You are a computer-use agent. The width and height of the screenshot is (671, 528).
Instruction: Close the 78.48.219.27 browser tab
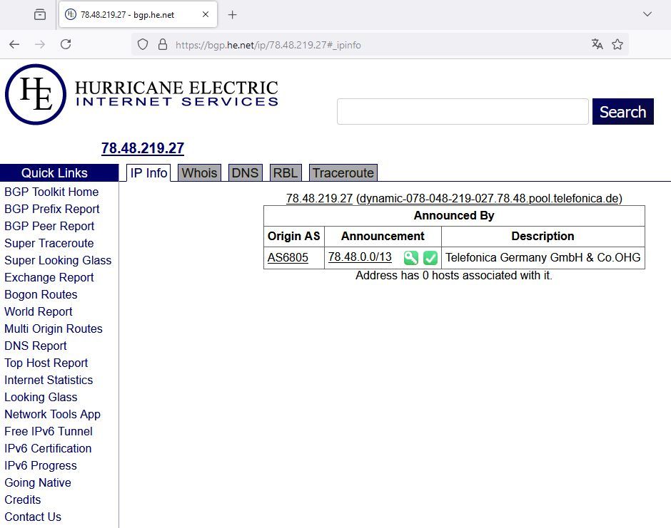(x=206, y=14)
